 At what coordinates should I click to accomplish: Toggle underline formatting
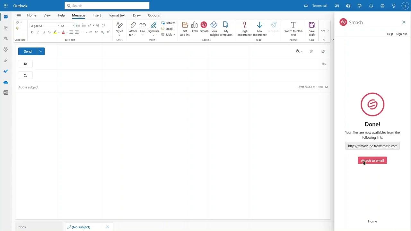[x=44, y=32]
